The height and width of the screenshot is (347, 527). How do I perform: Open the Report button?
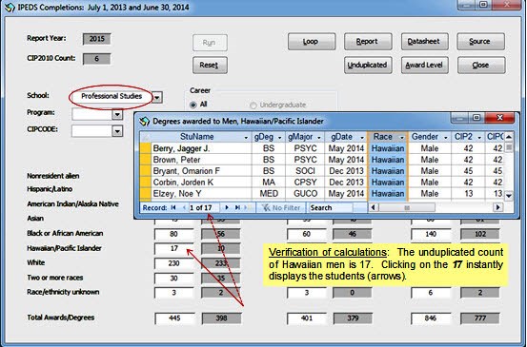point(368,42)
